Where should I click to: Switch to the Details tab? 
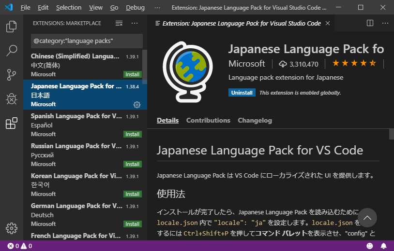coord(167,120)
